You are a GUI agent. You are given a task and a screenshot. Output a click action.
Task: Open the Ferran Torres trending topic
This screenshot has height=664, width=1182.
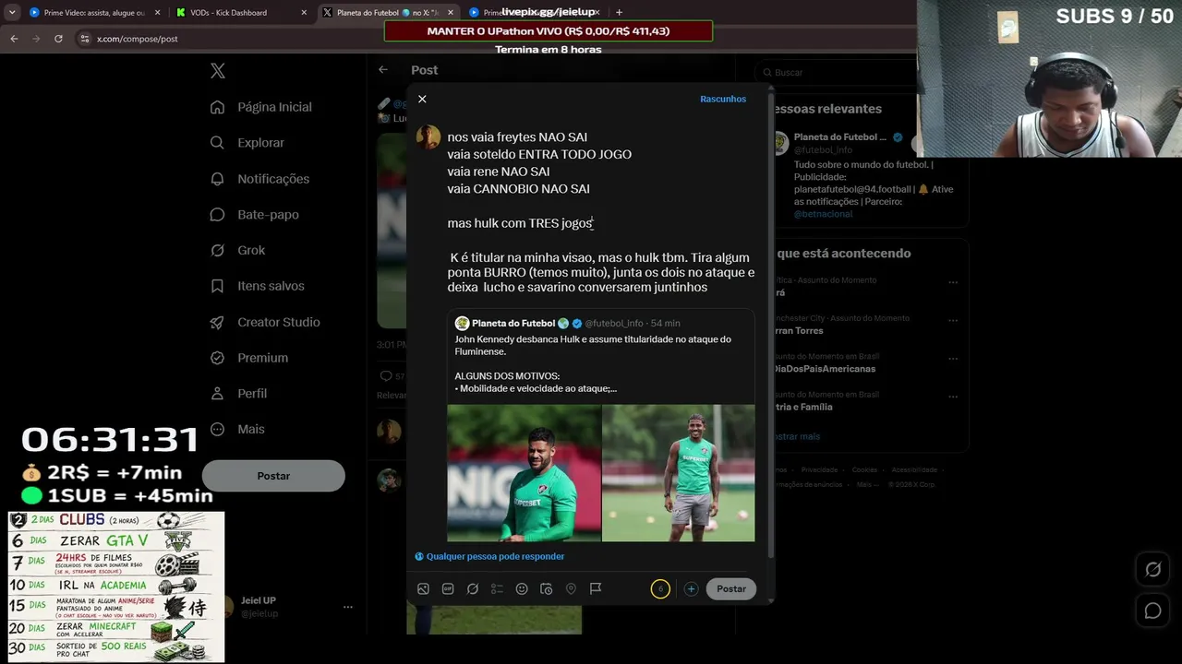[x=799, y=330]
